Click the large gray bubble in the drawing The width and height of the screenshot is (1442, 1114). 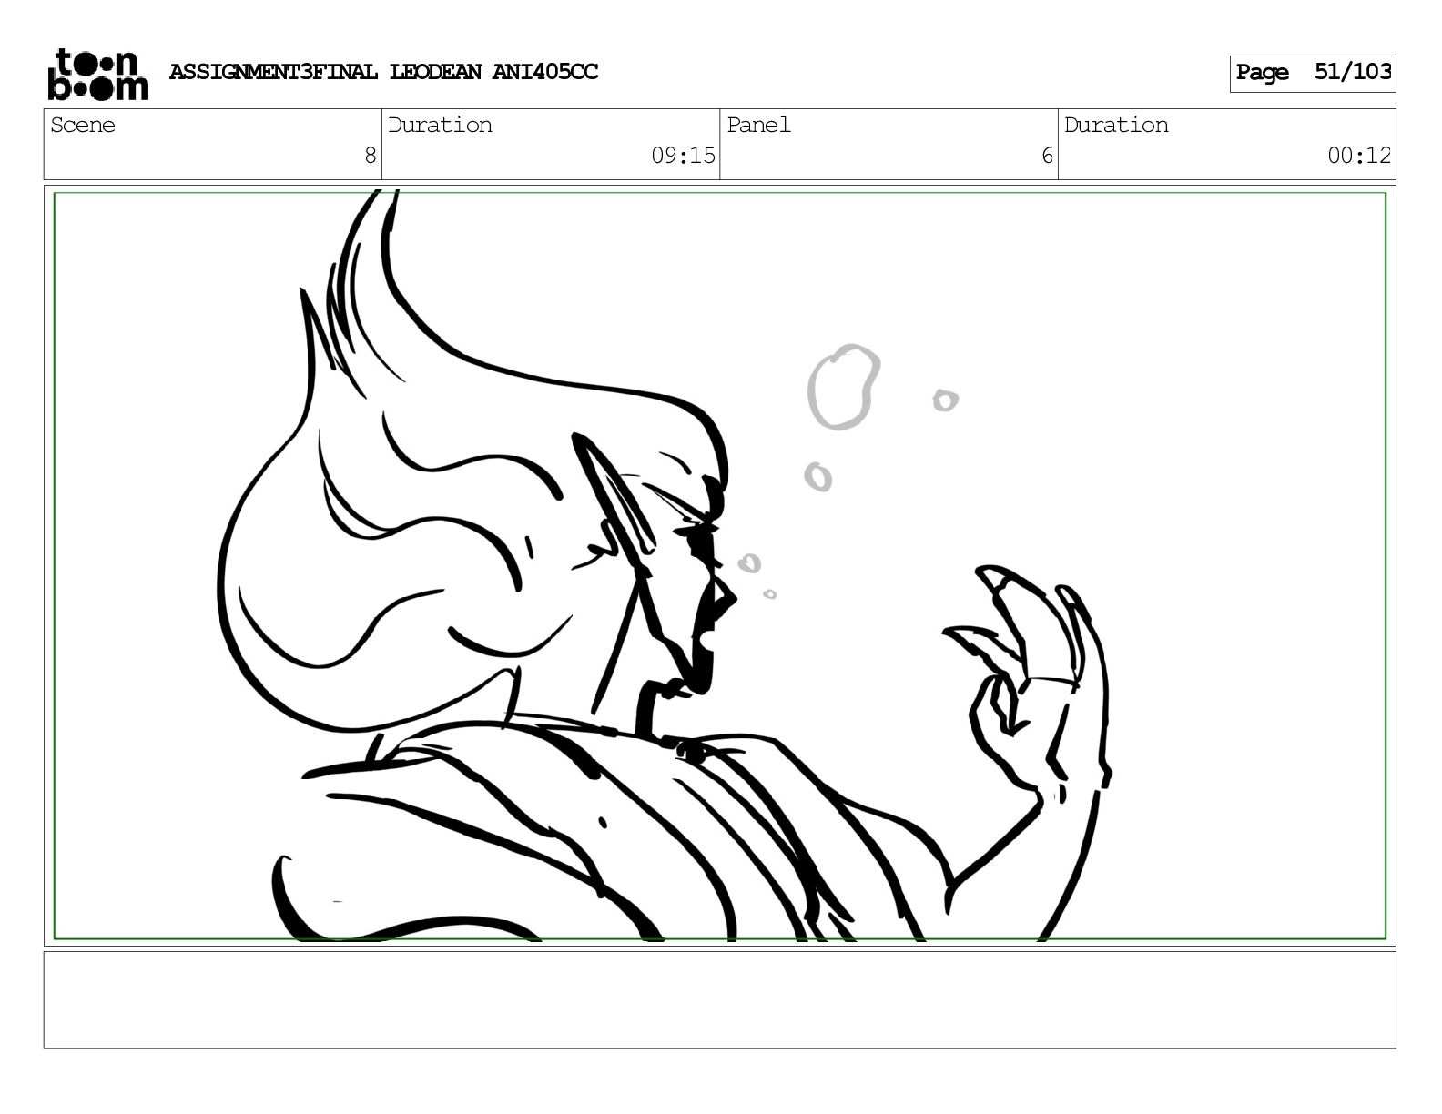843,387
